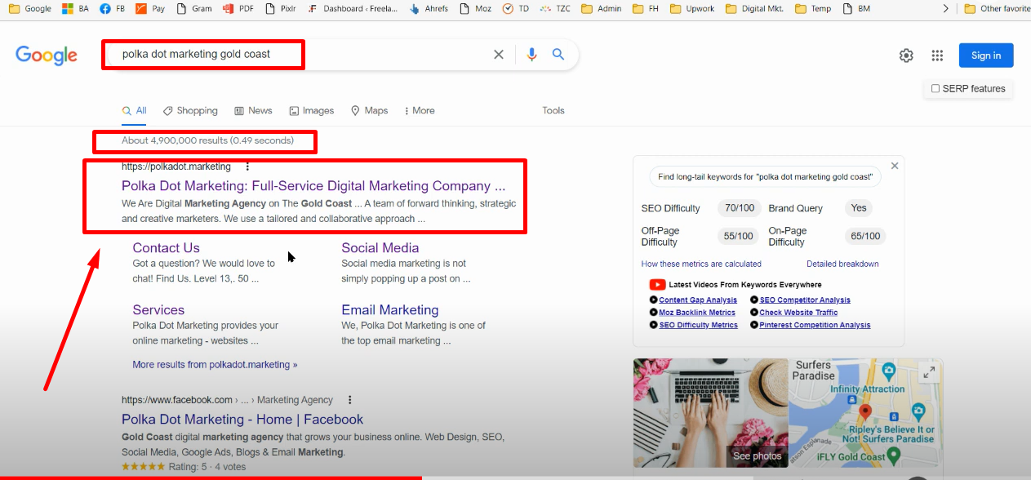Activate voice search with the microphone icon

coord(531,55)
